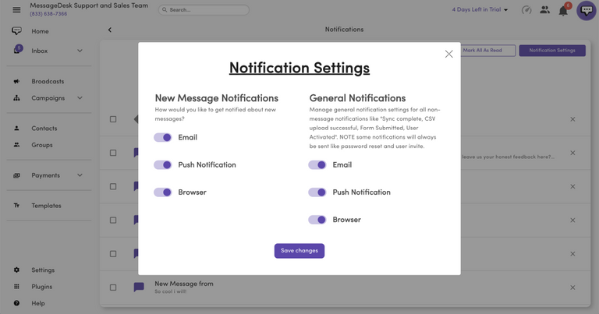Open Groups in the sidebar
Viewport: 599px width, 314px height.
[x=42, y=145]
